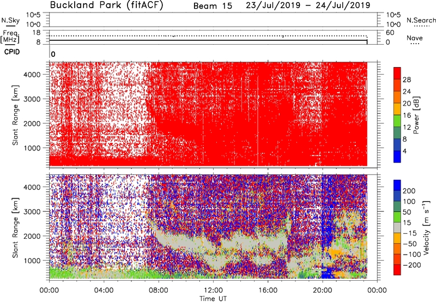This screenshot has width=436, height=302.
Task: Pick the top red power colorbar swatch
Action: (x=397, y=74)
